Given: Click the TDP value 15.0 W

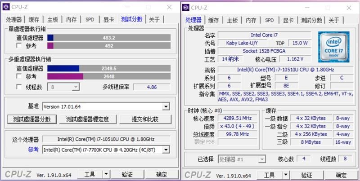Looking at the screenshot, I should (x=300, y=43).
